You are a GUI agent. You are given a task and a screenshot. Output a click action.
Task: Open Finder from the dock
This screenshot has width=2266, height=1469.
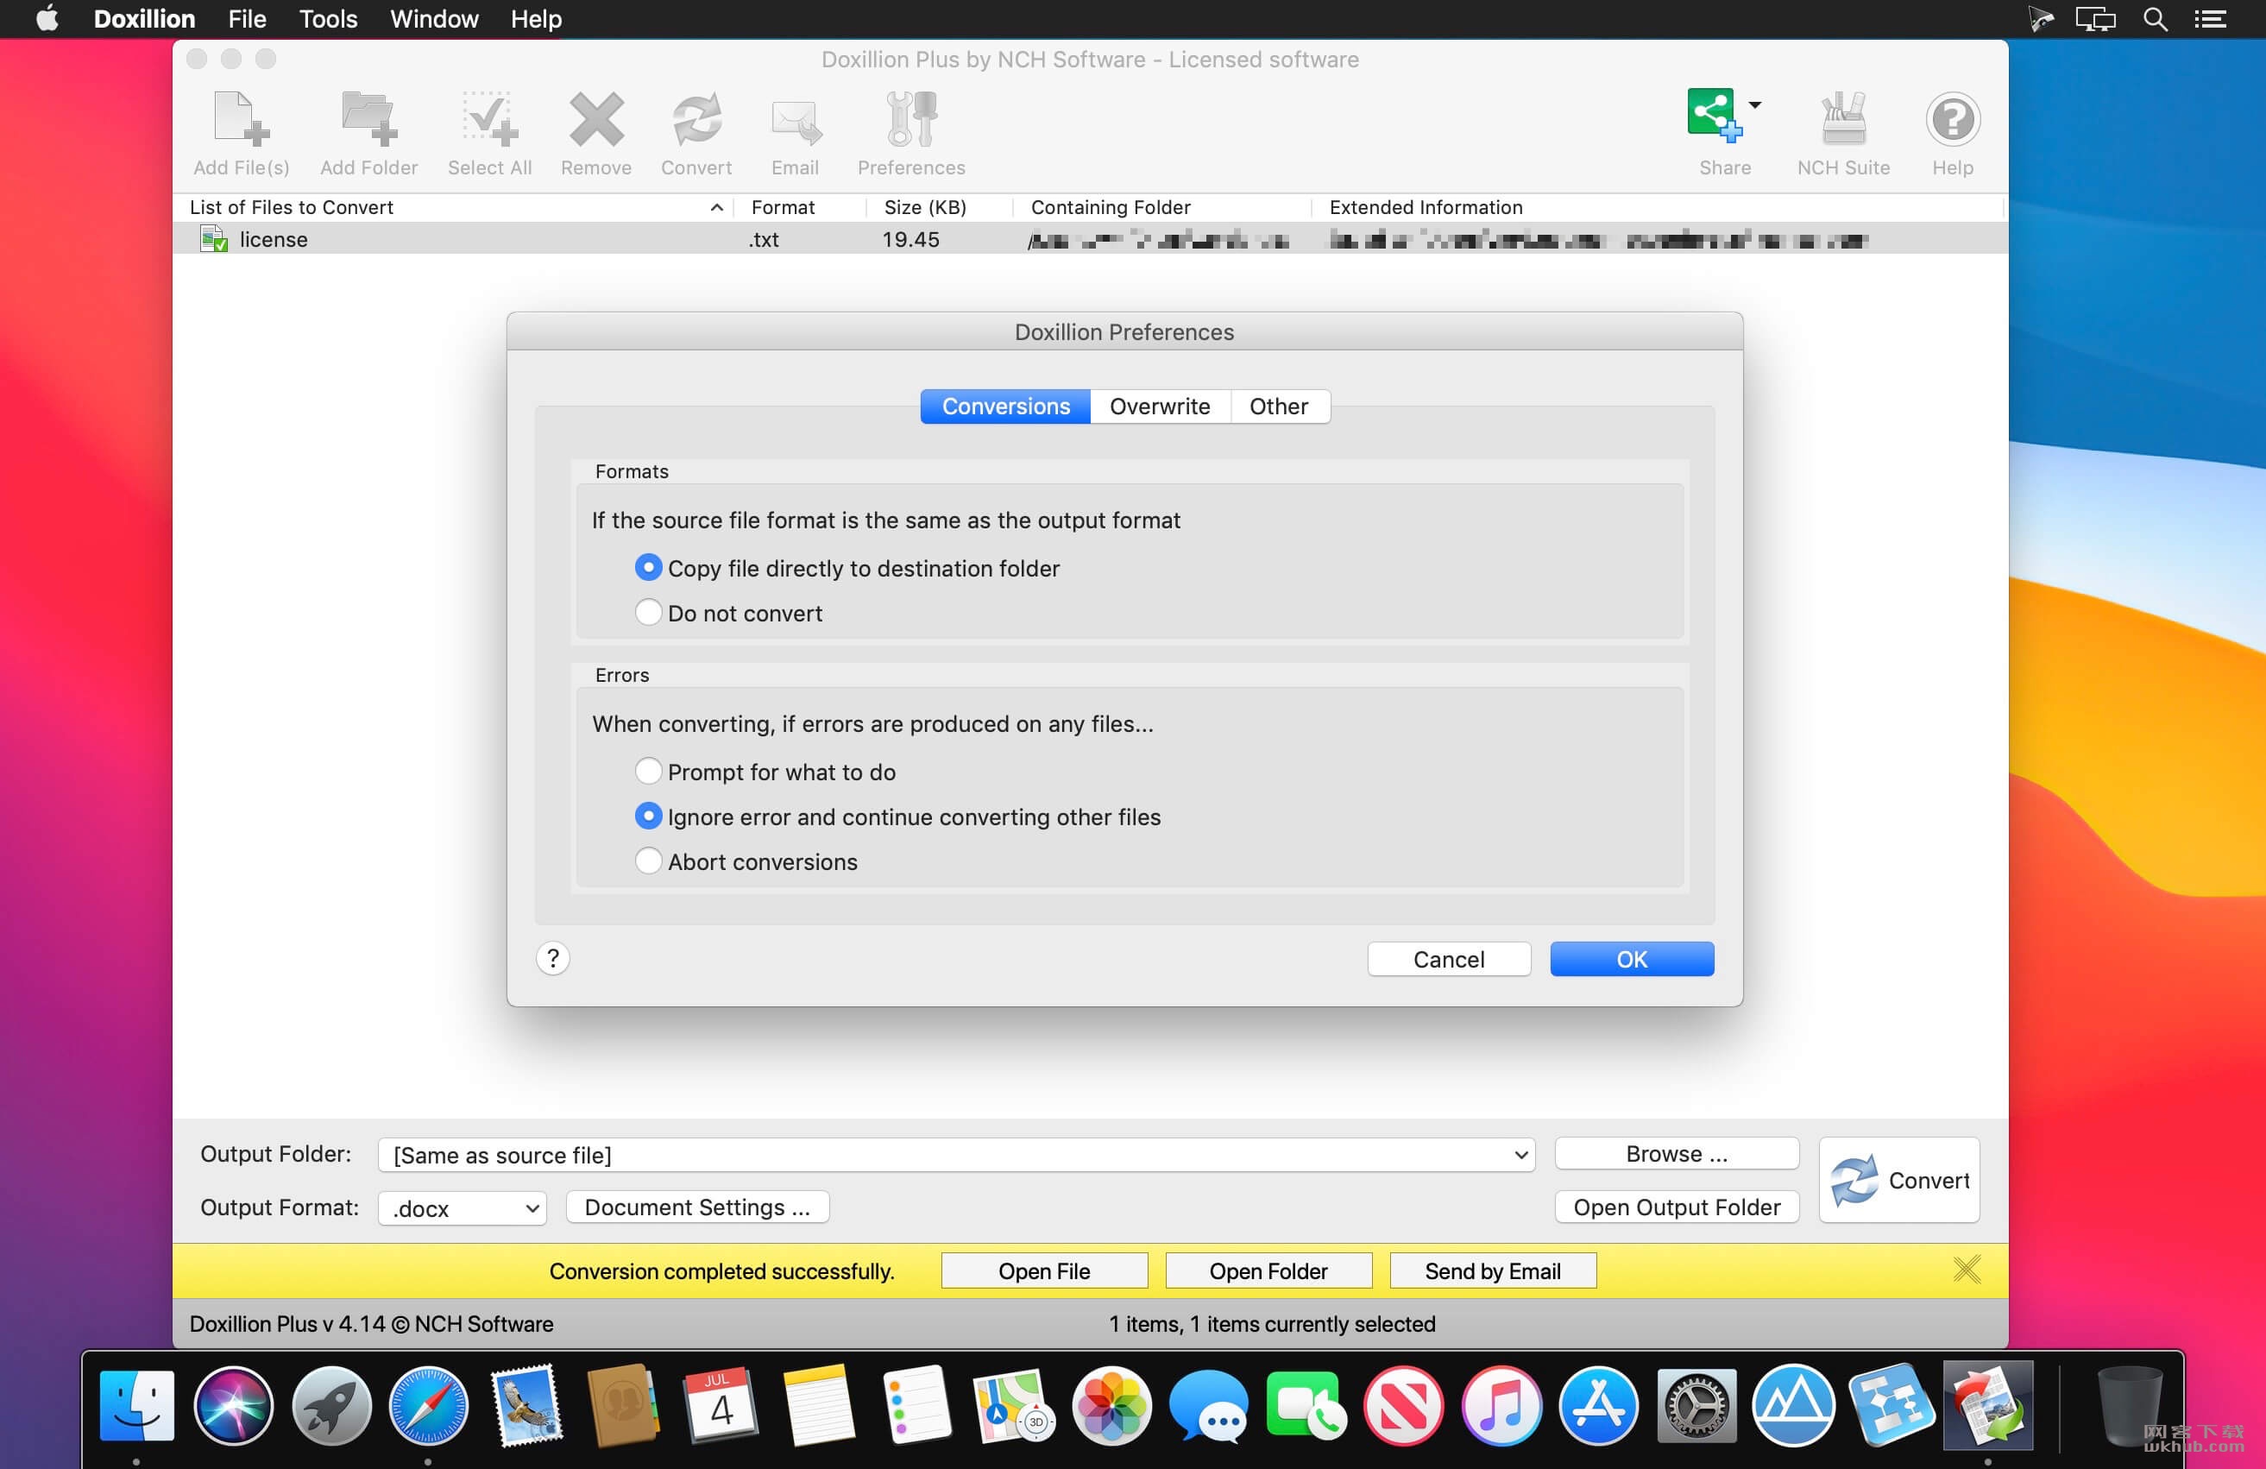click(136, 1406)
